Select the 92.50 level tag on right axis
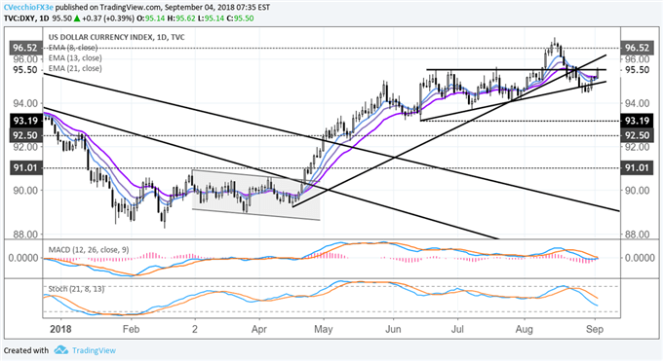The image size is (663, 361). tap(638, 135)
